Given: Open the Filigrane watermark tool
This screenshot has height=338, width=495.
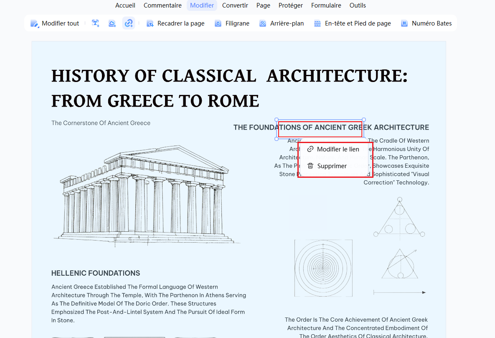Looking at the screenshot, I should 232,23.
